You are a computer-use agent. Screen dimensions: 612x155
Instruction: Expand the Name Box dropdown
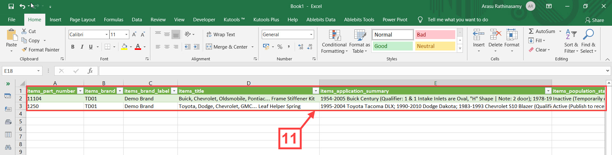tap(38, 71)
